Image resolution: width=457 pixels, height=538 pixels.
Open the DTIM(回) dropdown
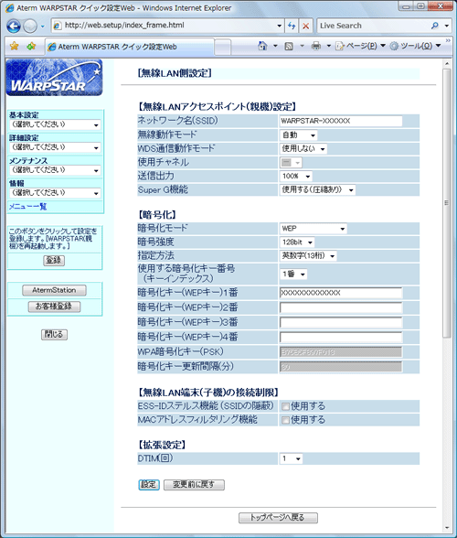coord(291,458)
